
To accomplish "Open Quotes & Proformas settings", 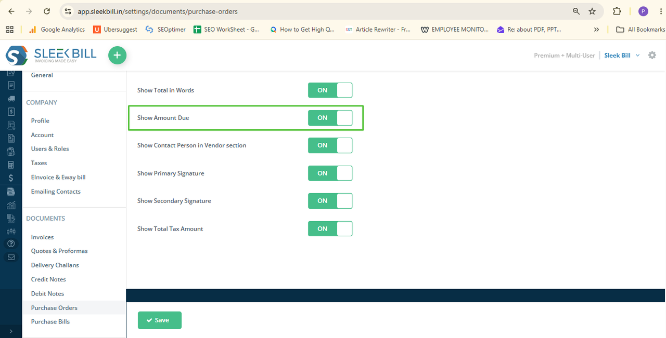I will coord(59,251).
